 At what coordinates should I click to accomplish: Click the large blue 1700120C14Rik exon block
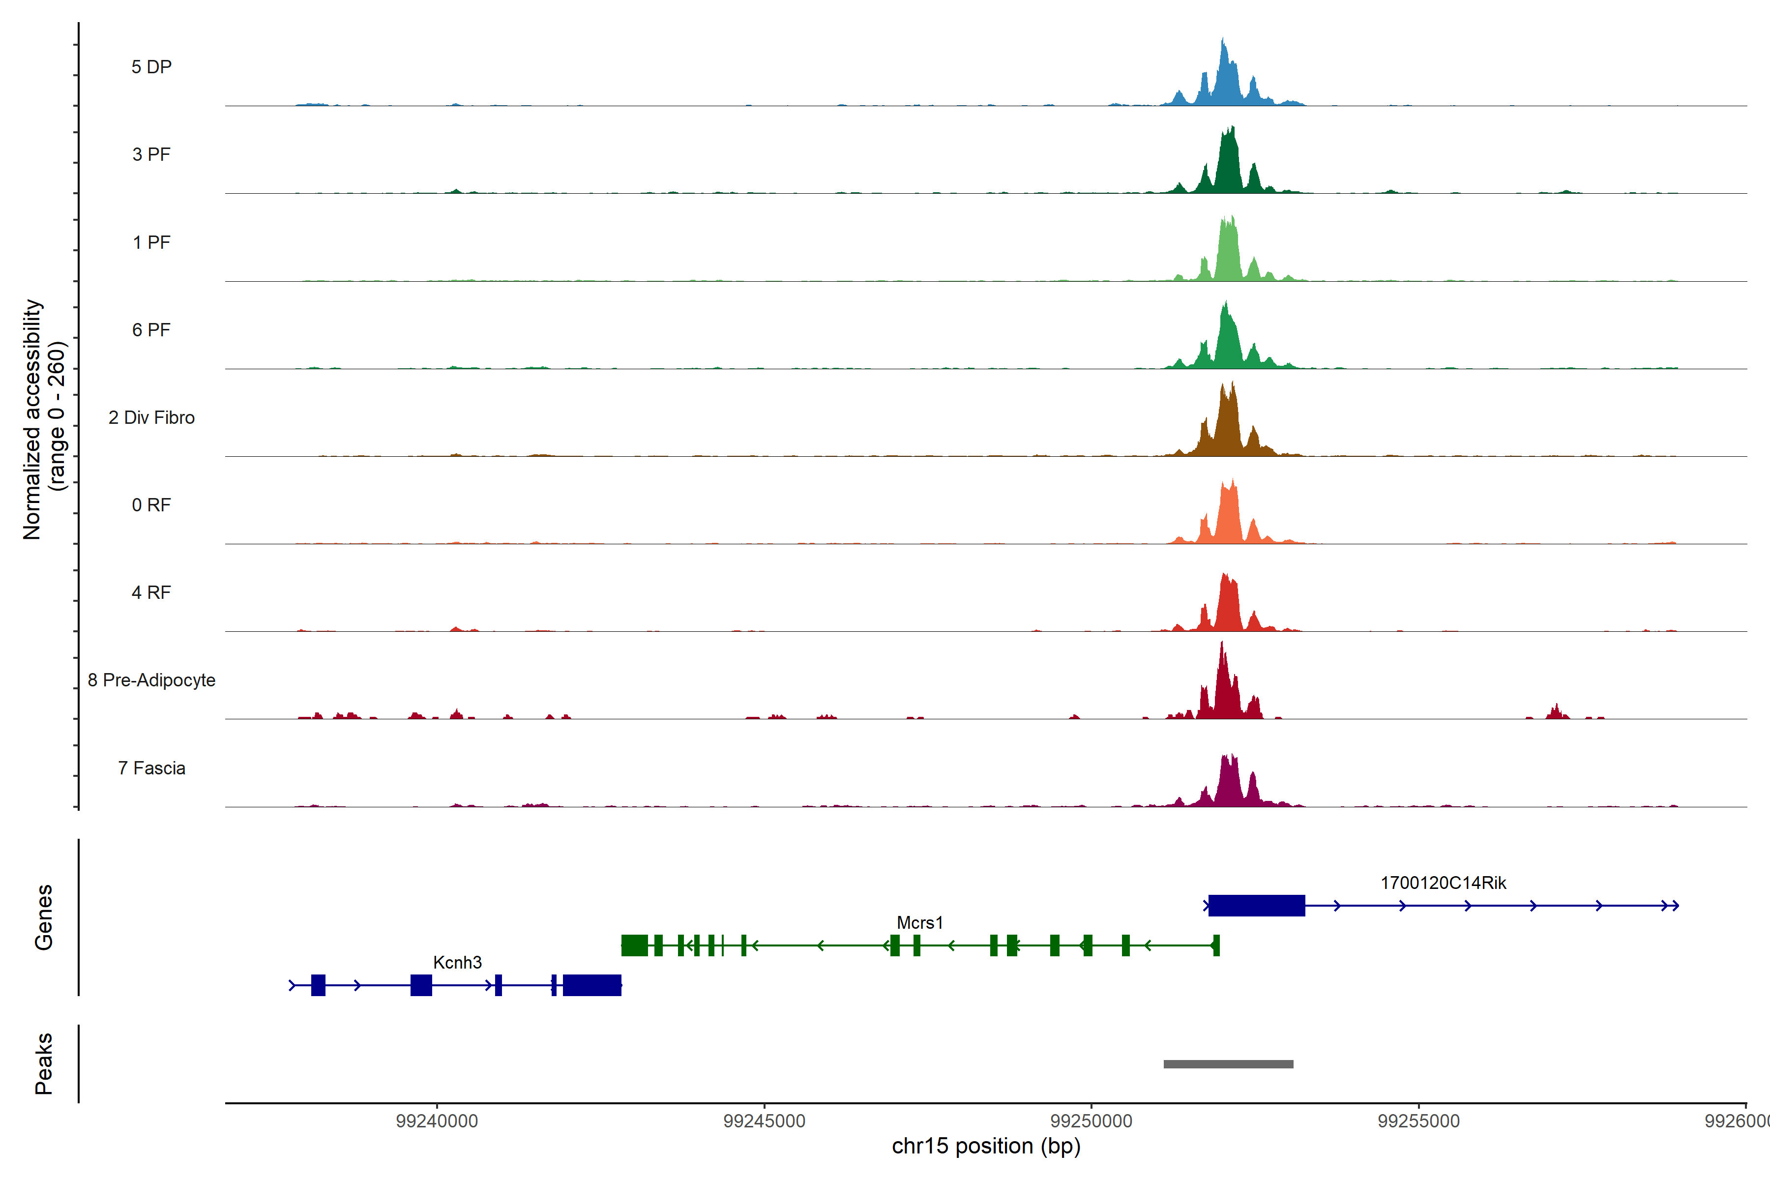click(1256, 905)
